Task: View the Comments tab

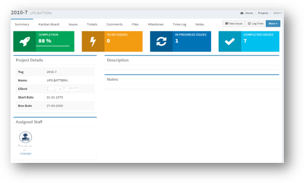Action: click(x=114, y=25)
